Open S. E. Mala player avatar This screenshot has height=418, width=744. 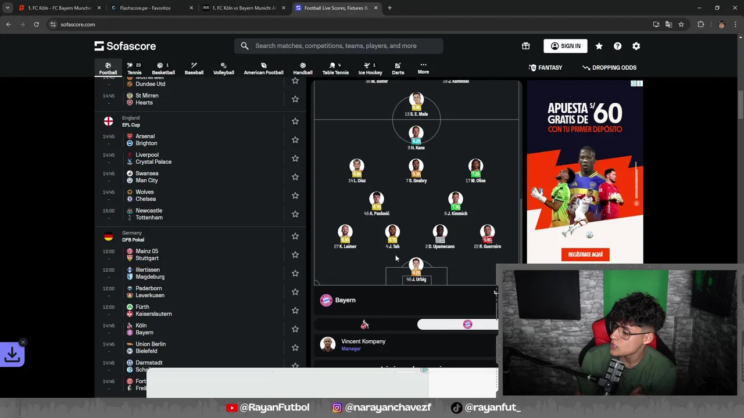pos(416,100)
